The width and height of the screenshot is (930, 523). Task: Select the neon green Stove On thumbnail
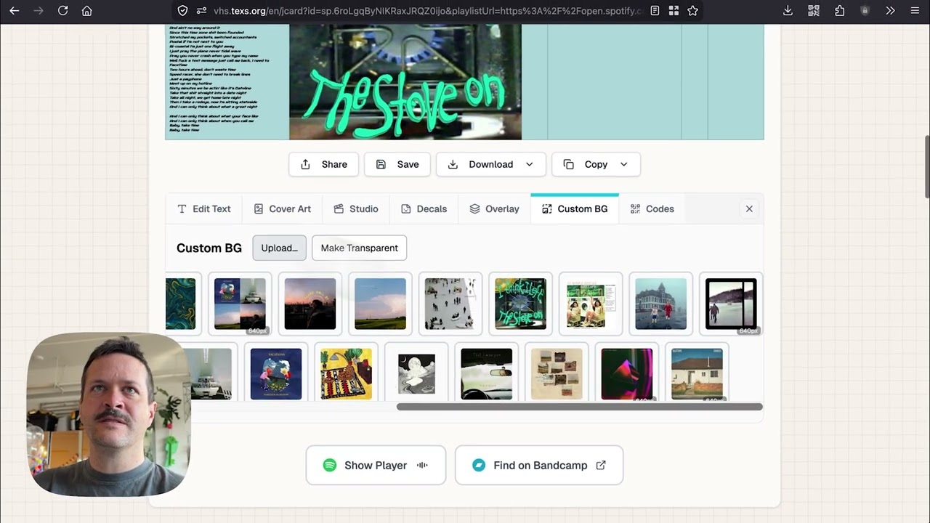pos(520,304)
